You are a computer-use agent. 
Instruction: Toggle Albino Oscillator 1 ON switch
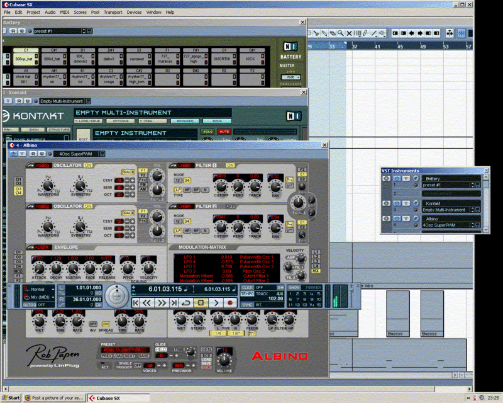(x=88, y=165)
